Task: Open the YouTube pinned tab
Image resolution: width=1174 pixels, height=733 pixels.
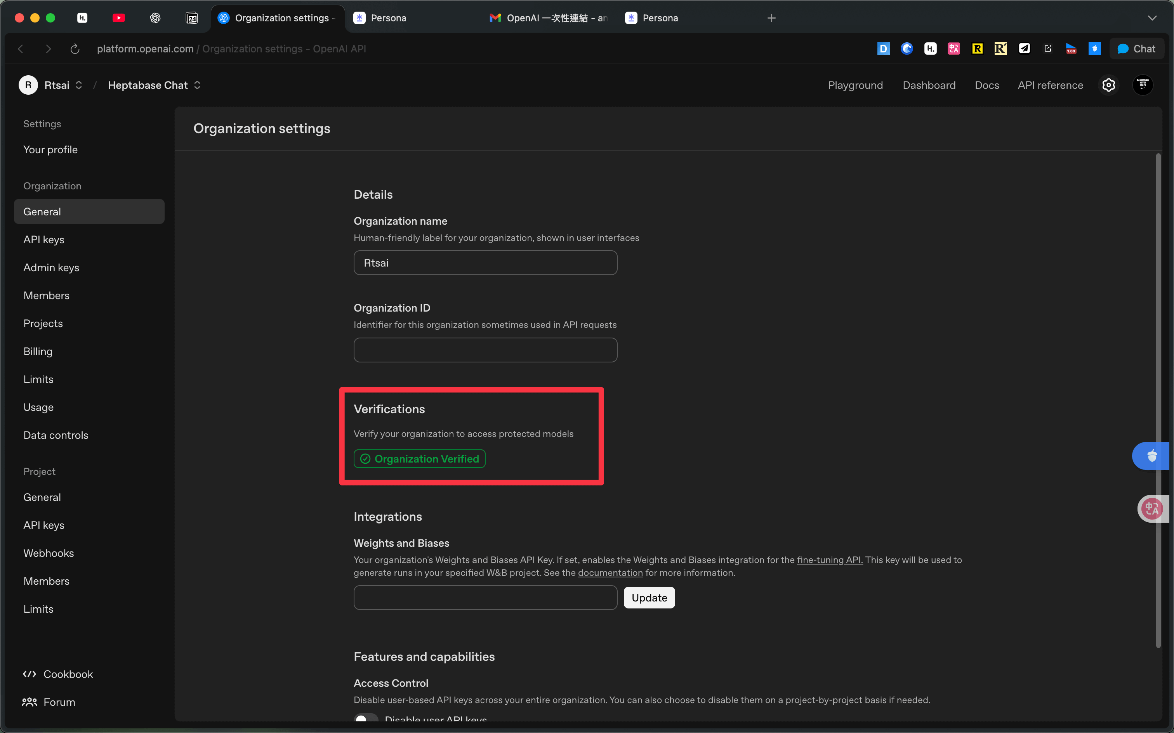Action: (118, 18)
